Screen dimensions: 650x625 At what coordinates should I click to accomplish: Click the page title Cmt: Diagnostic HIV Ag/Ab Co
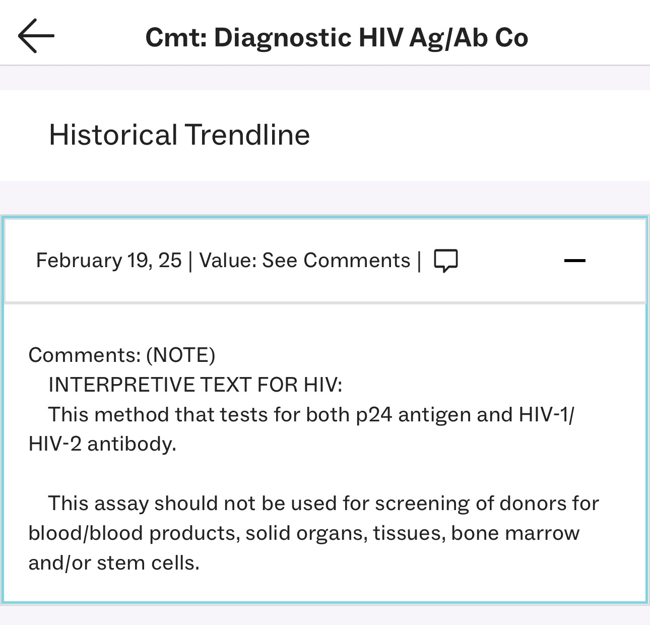pos(337,38)
